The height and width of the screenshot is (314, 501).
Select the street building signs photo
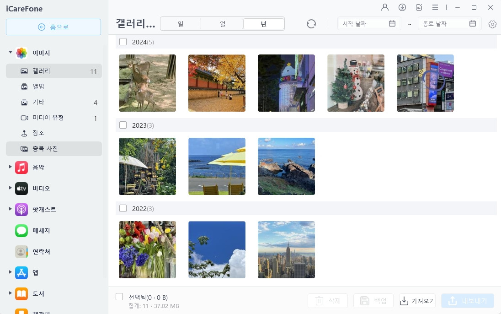click(425, 83)
